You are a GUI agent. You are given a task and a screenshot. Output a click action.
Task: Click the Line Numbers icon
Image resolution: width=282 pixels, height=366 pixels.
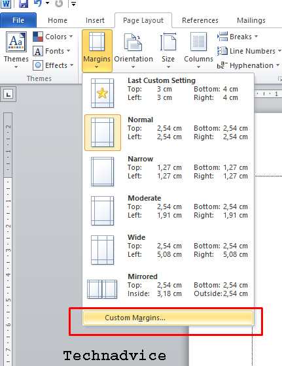(222, 51)
